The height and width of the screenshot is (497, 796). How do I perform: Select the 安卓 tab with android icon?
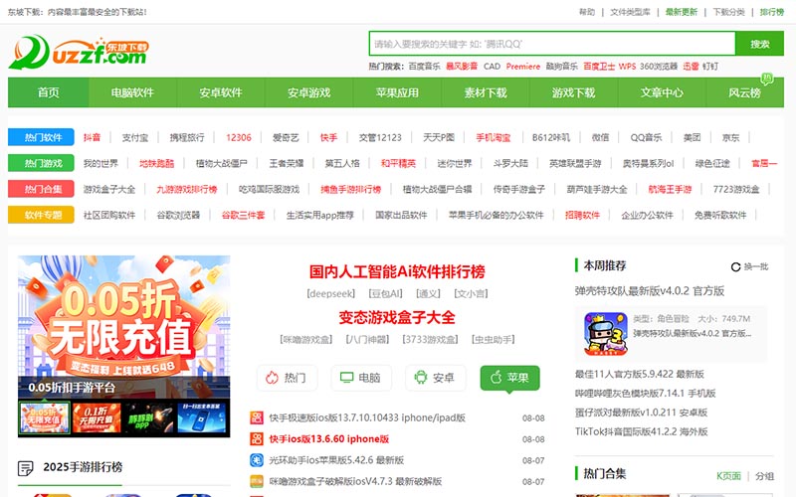(436, 378)
